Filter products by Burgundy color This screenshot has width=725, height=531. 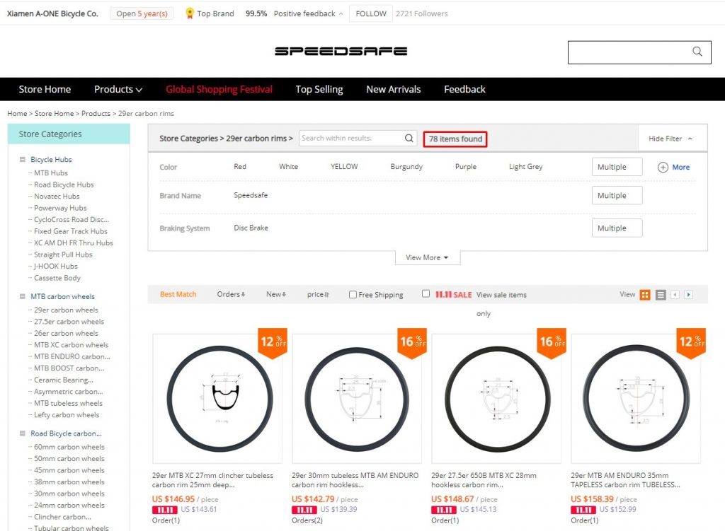[406, 166]
